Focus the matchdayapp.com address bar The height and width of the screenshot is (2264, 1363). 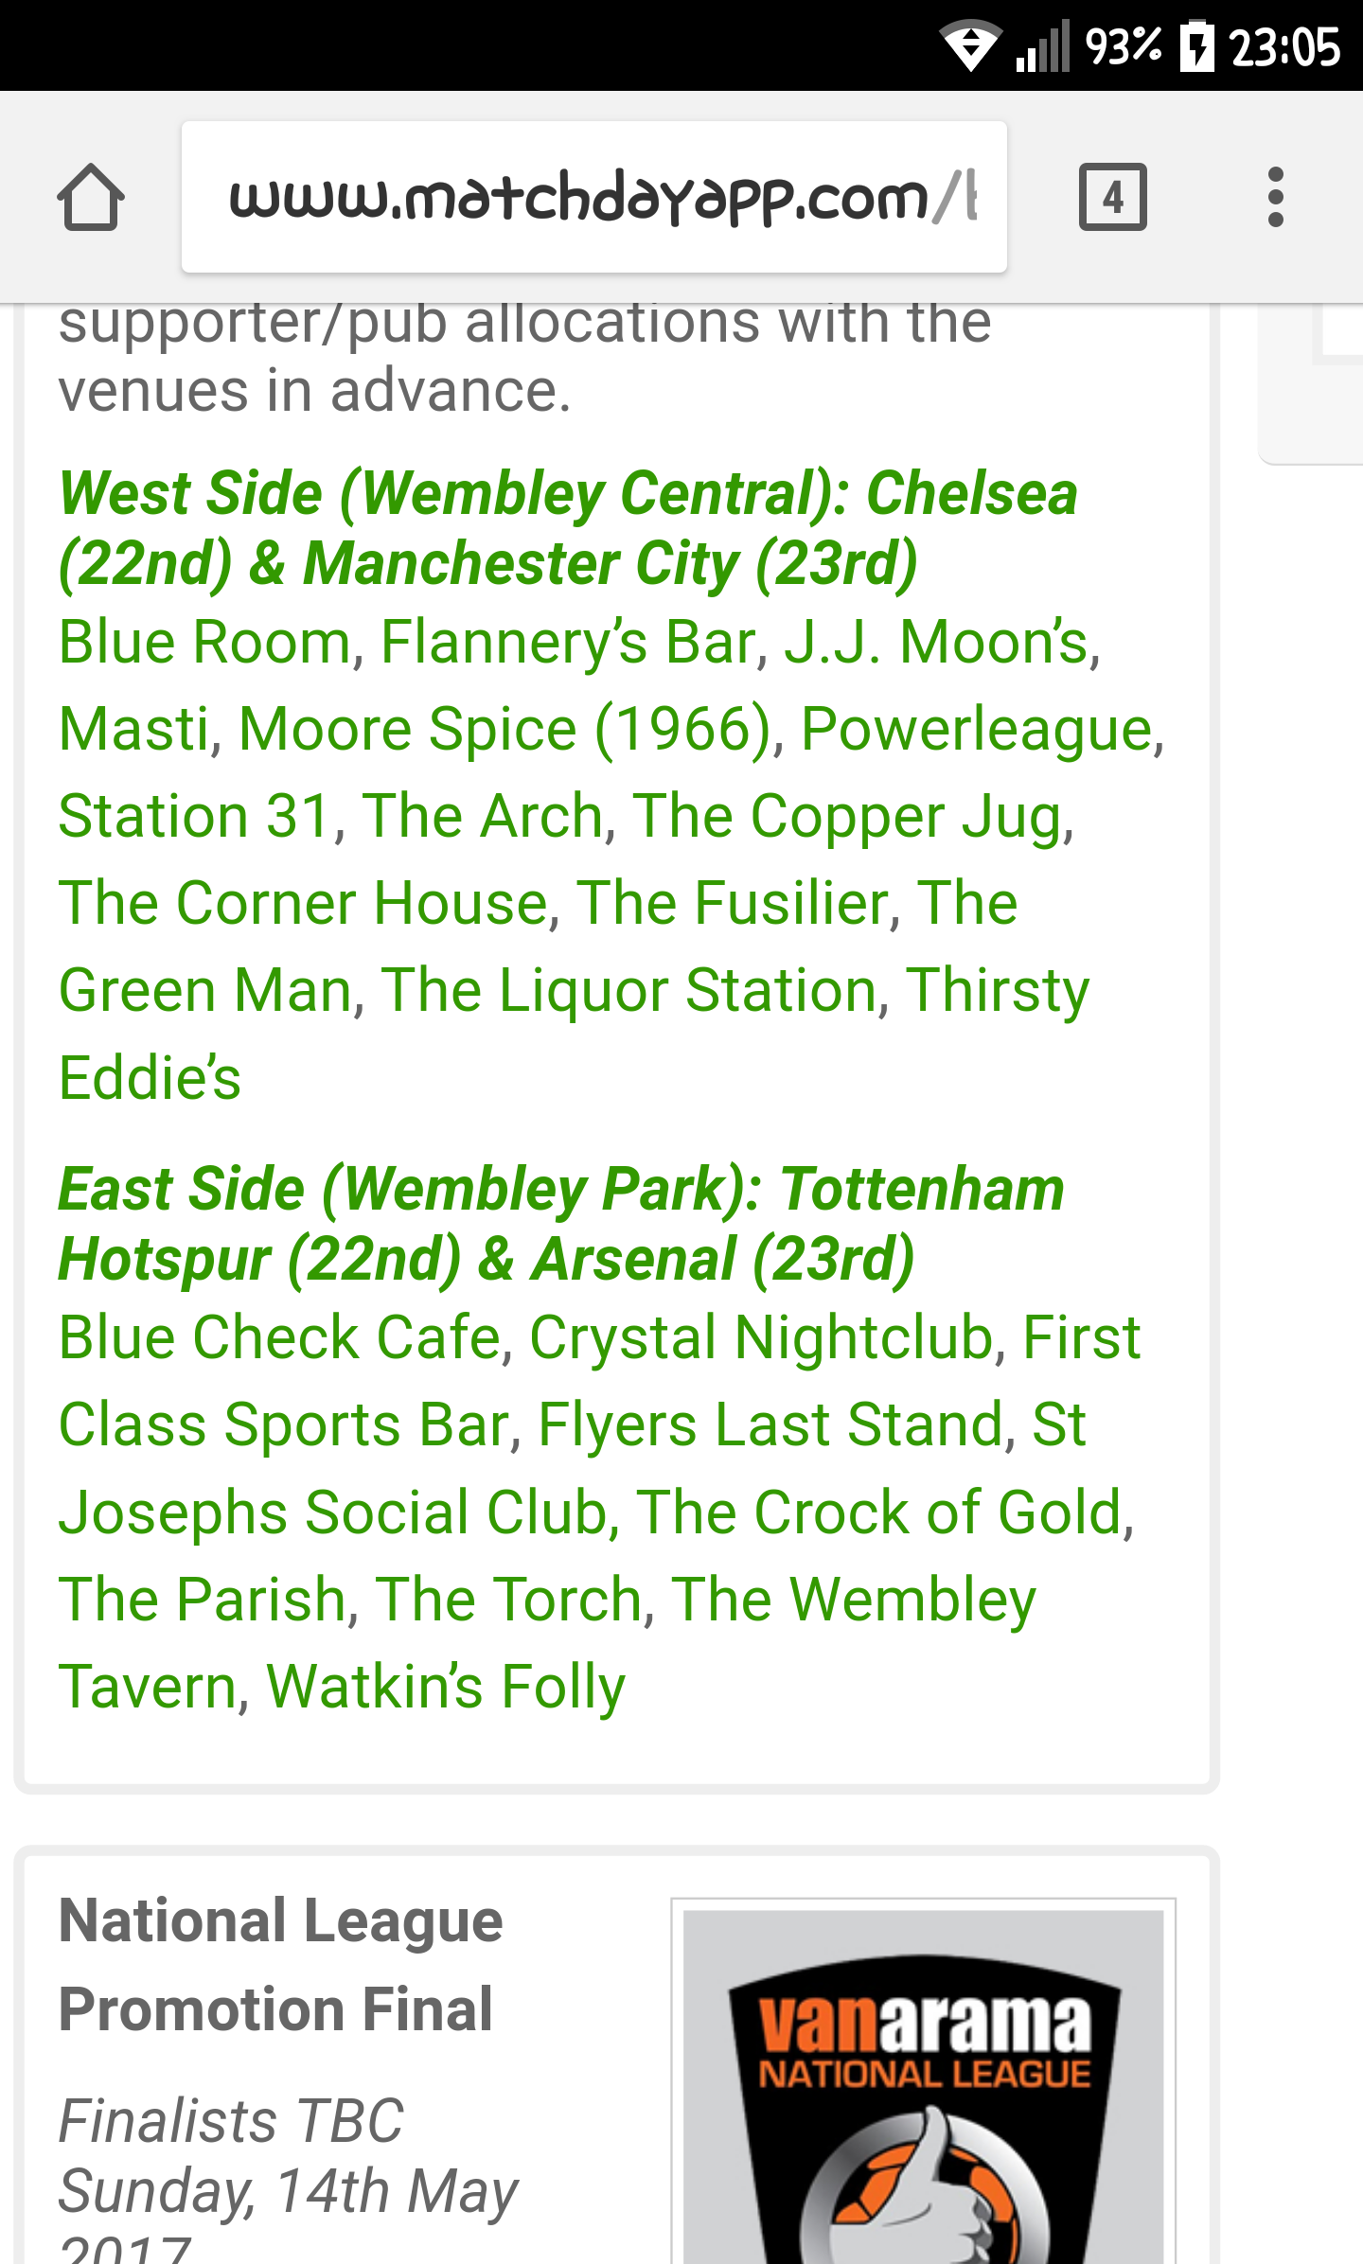coord(594,197)
